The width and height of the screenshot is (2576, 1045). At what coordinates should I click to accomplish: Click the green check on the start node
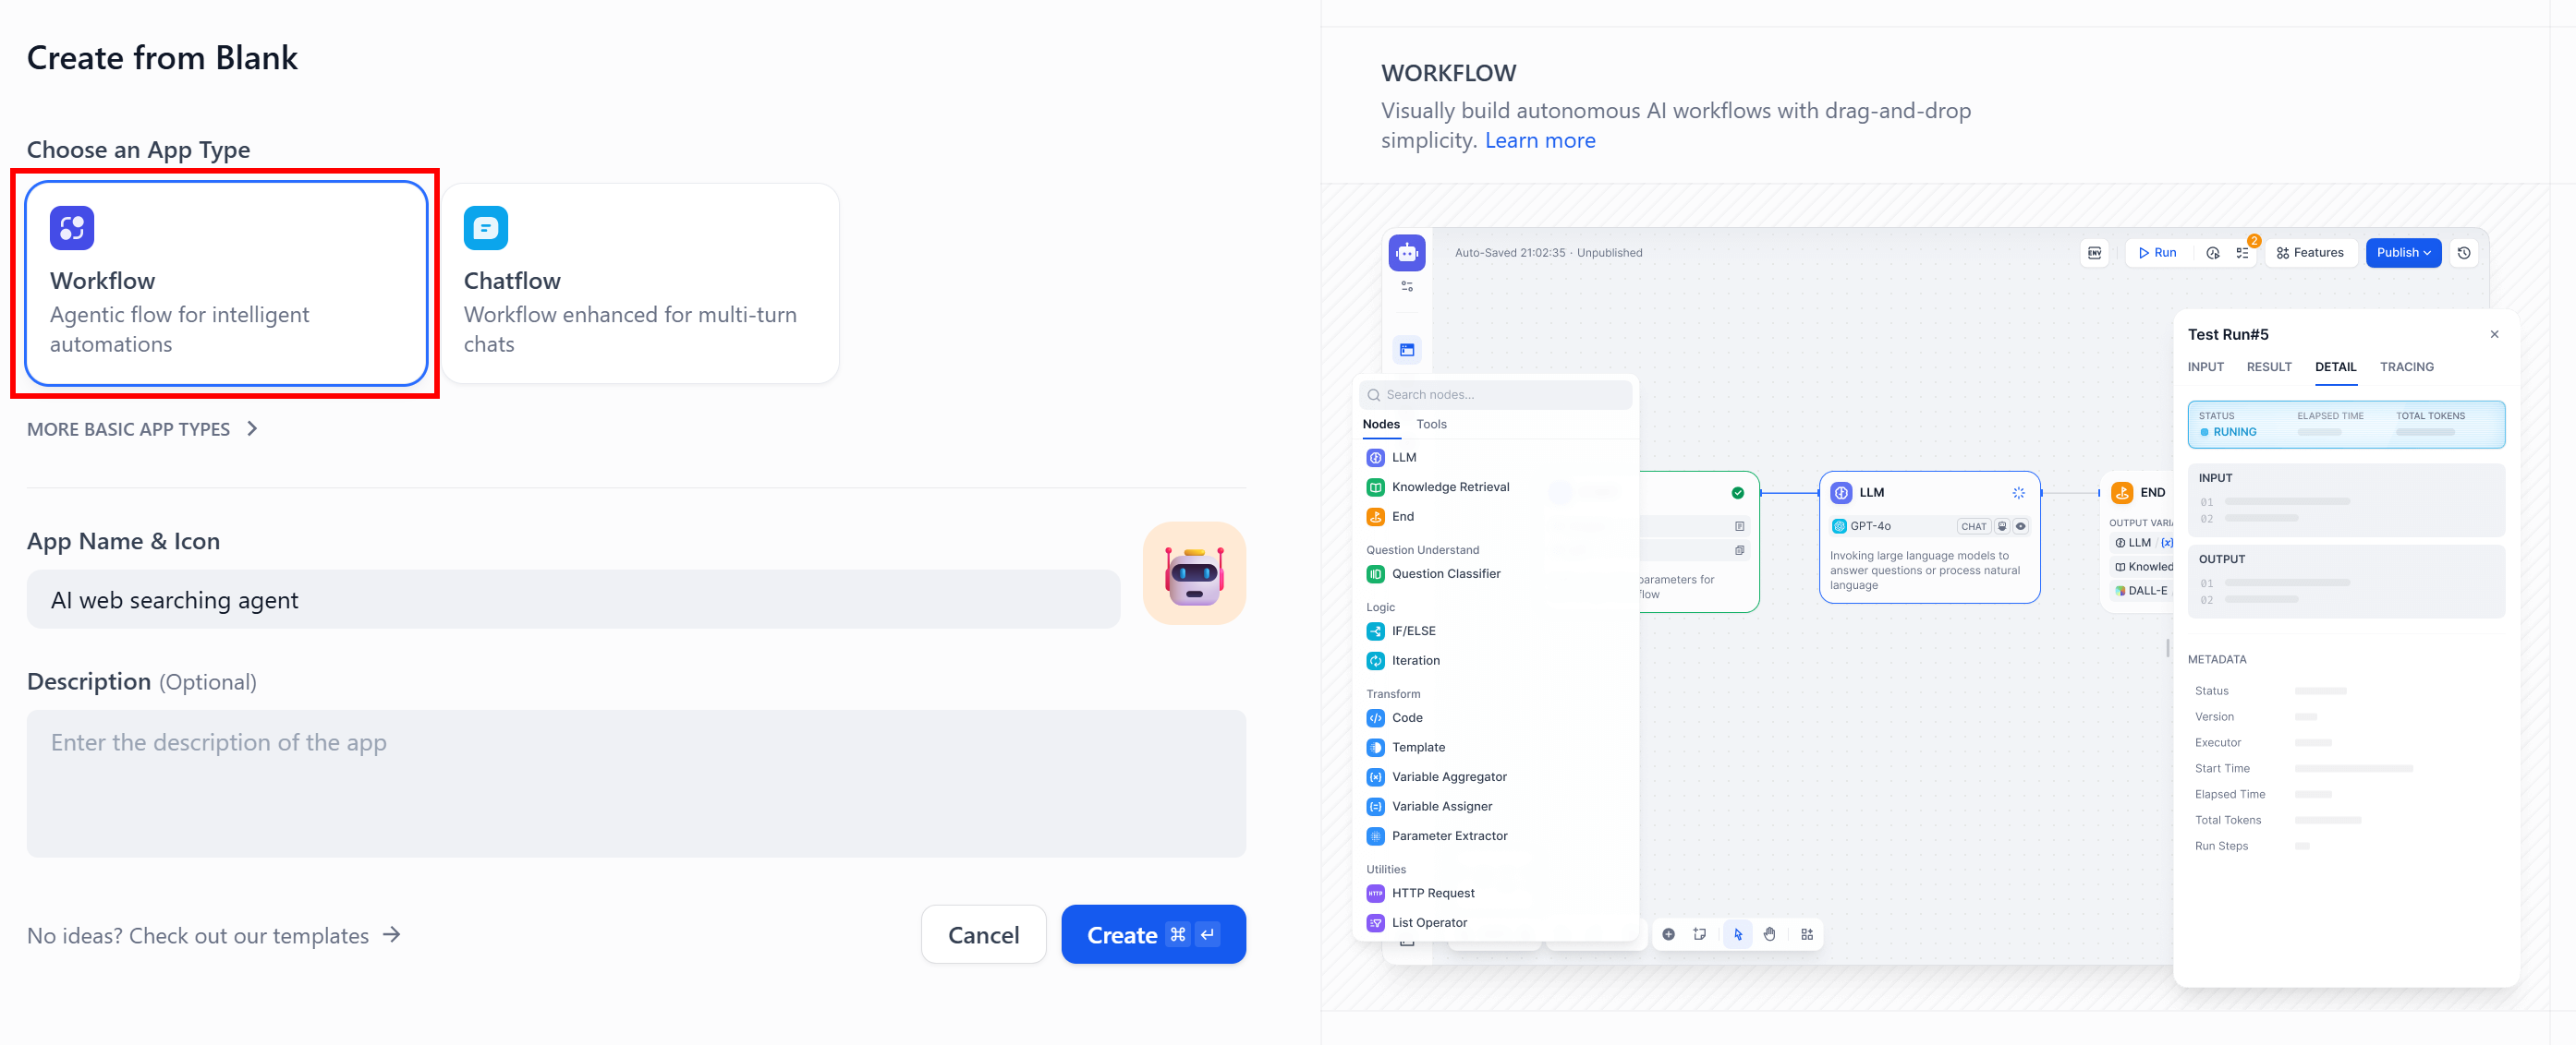click(x=1737, y=493)
